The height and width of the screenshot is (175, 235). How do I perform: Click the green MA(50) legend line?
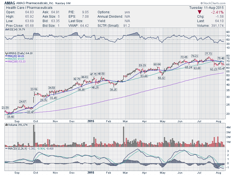[x=6, y=59]
